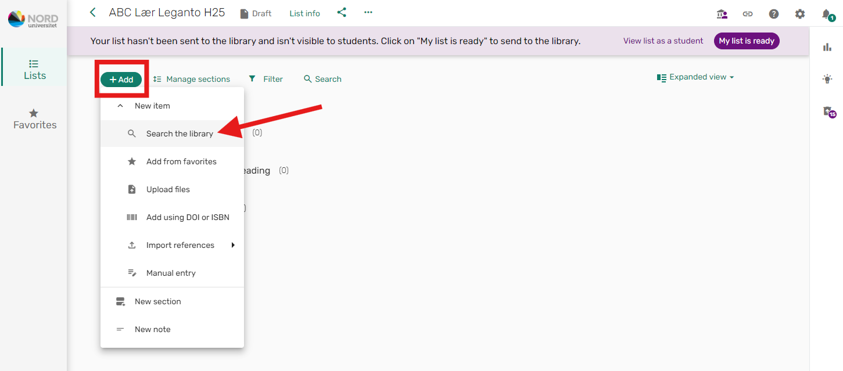Click the Filter funnel icon
The height and width of the screenshot is (371, 843).
[x=252, y=79]
